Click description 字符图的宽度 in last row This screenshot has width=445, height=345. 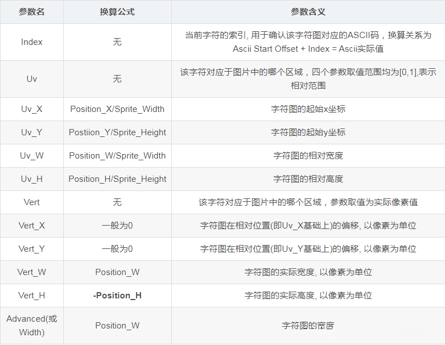pyautogui.click(x=308, y=326)
